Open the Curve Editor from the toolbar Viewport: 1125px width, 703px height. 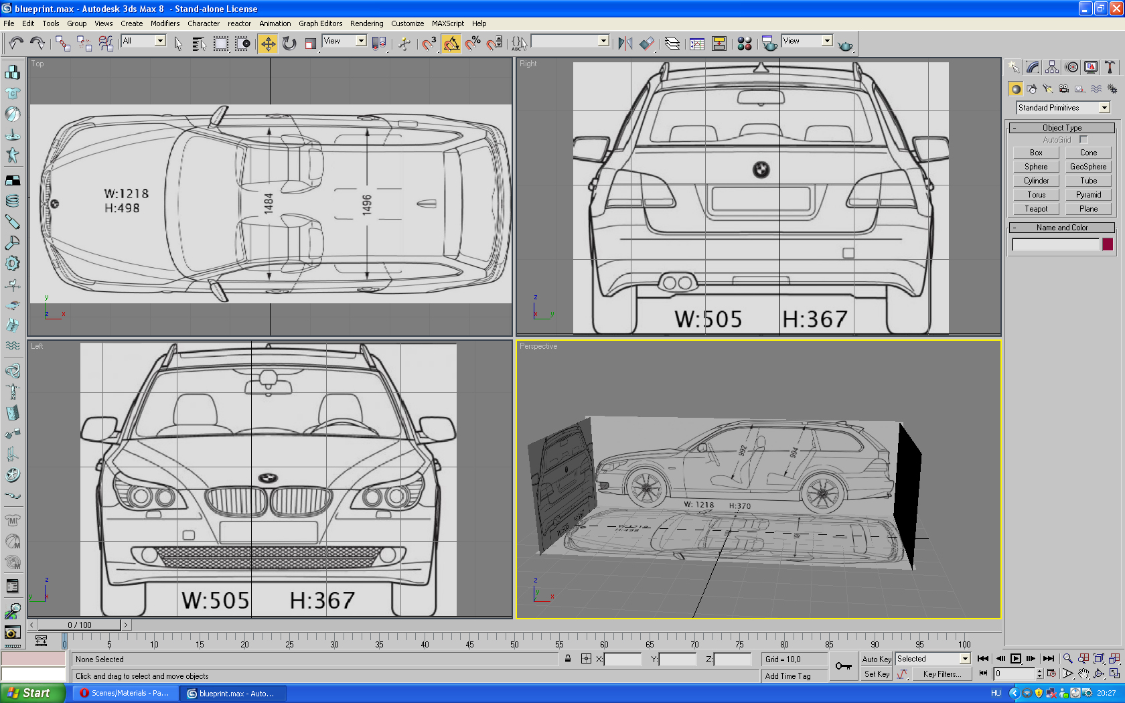pos(697,44)
